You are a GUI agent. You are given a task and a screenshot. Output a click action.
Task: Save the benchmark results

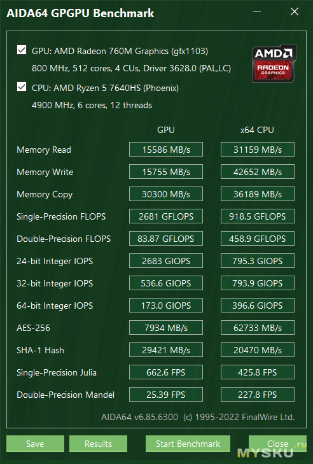tap(35, 444)
